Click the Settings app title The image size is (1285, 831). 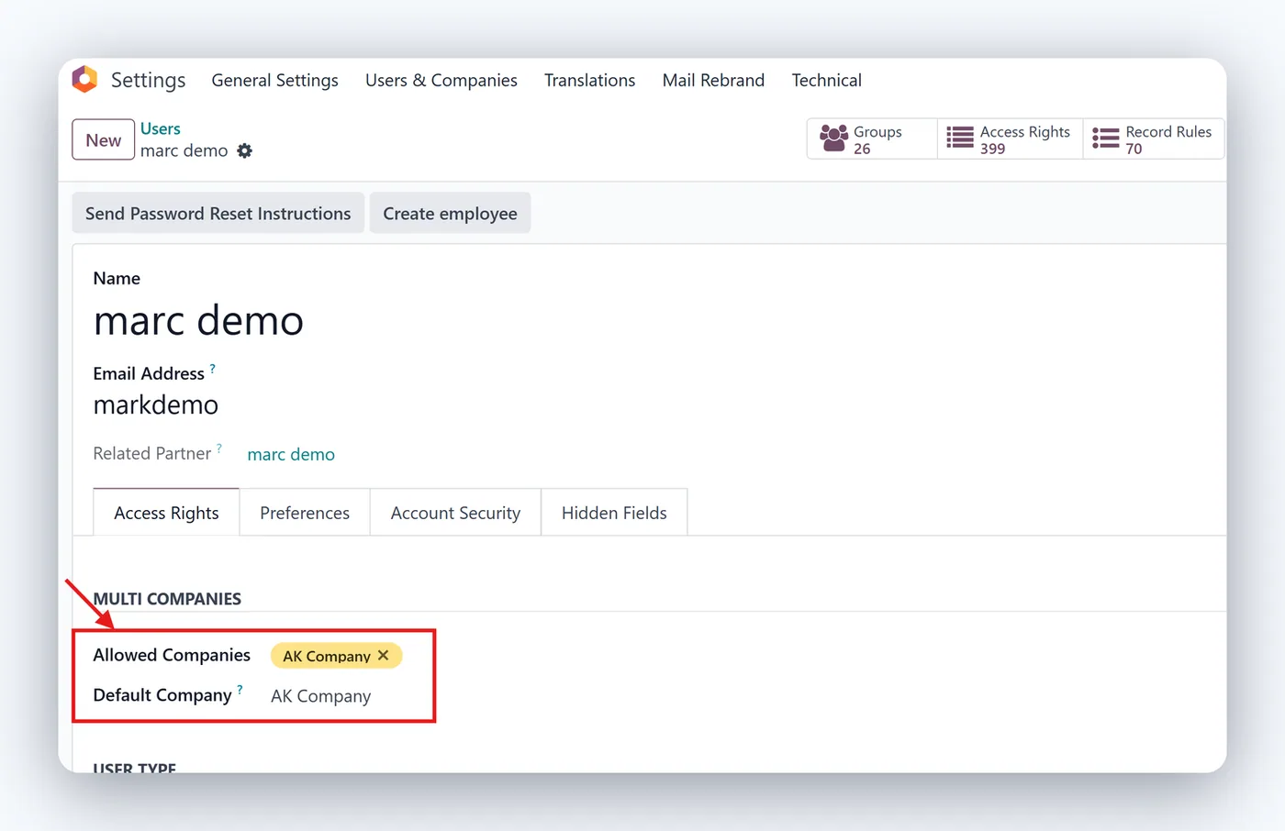[148, 80]
